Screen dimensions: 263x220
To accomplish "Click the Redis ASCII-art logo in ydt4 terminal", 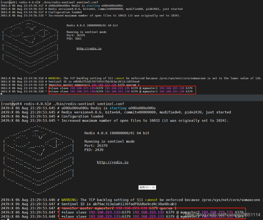I will click(x=39, y=159).
